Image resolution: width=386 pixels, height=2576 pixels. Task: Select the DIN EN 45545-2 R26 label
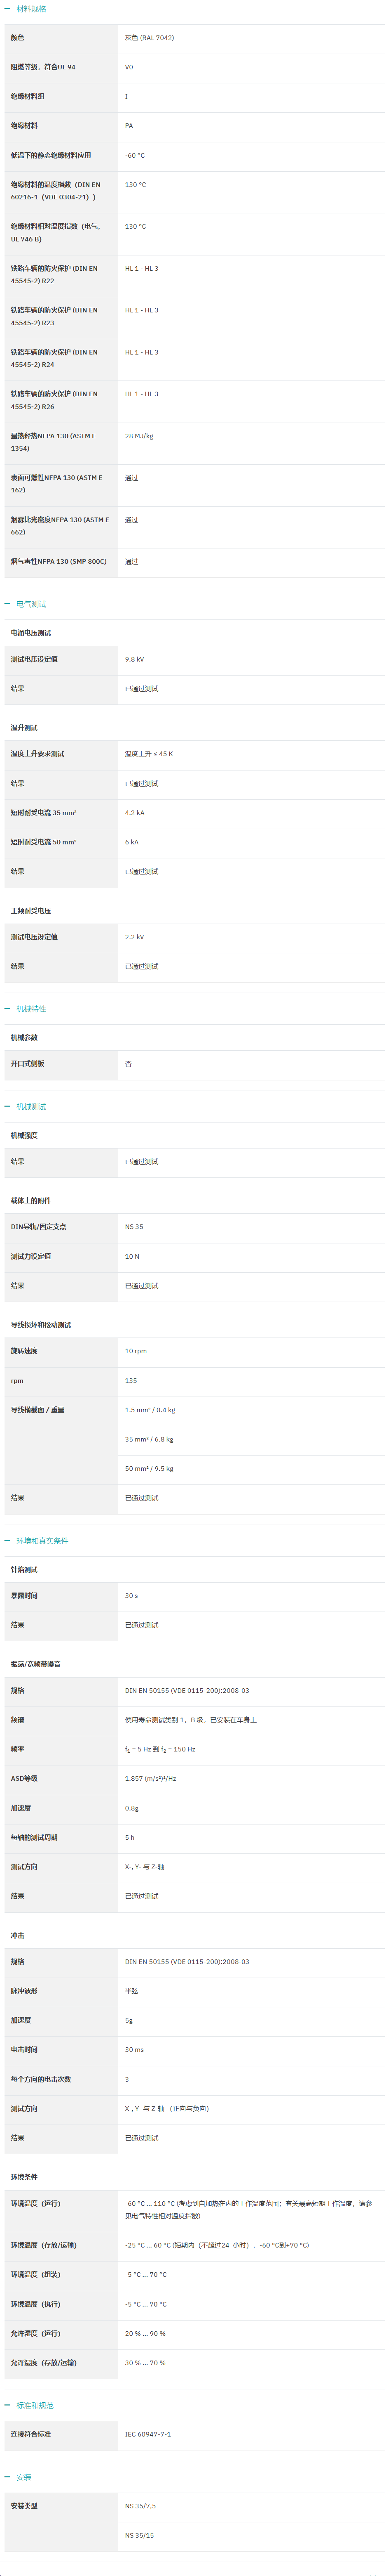click(x=55, y=400)
